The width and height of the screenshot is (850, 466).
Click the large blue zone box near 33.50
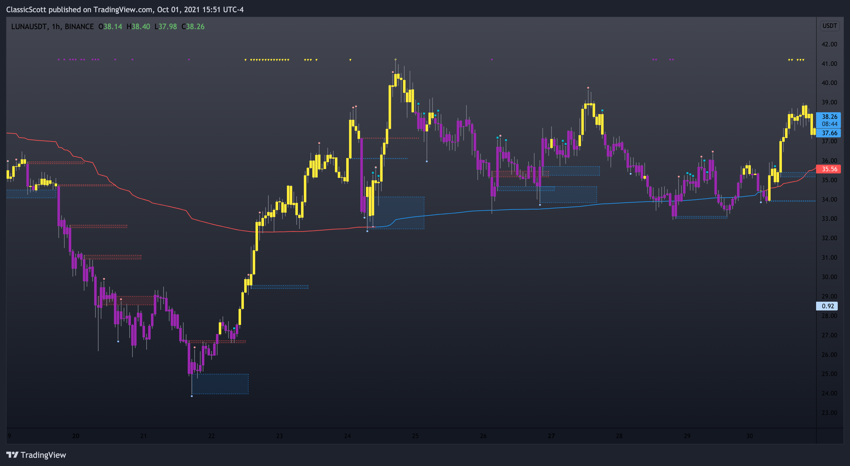[x=395, y=213]
